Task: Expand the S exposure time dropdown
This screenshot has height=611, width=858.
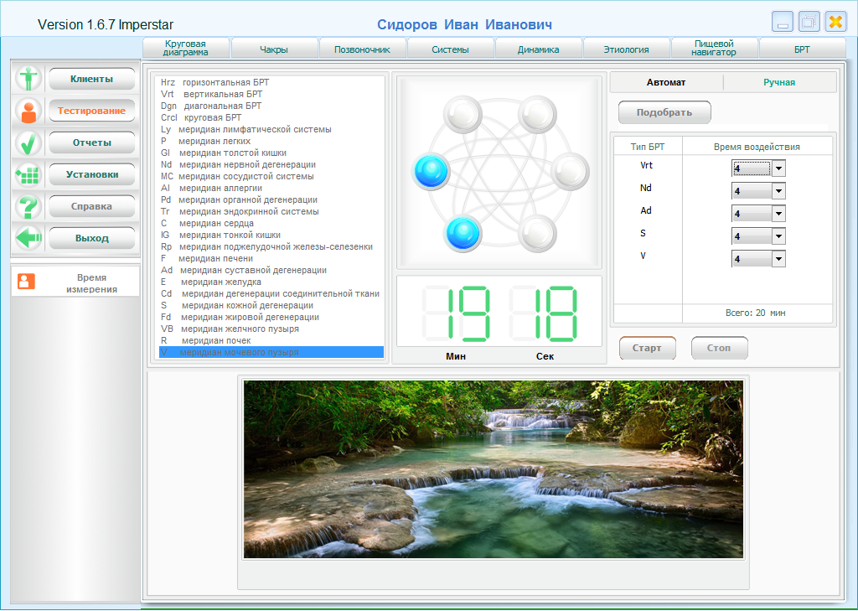Action: [778, 236]
